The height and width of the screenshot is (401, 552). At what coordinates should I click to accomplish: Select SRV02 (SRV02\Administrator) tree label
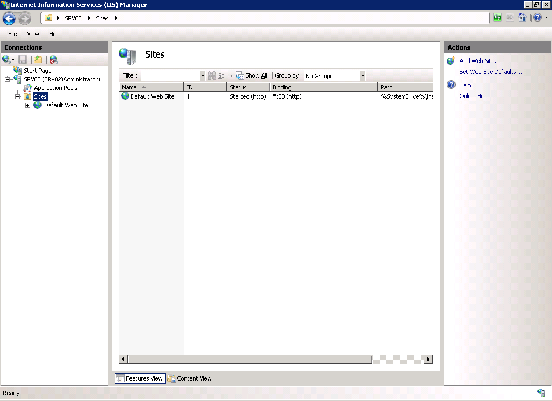(62, 79)
